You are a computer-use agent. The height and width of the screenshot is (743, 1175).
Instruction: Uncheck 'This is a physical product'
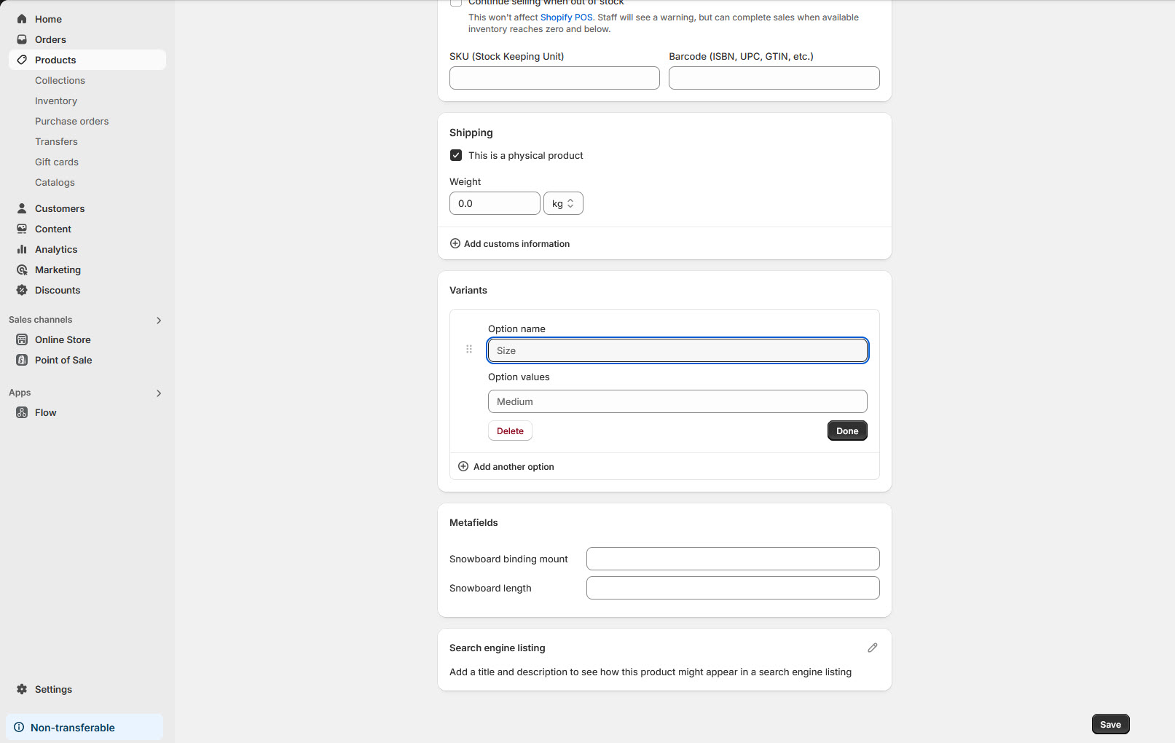click(456, 155)
